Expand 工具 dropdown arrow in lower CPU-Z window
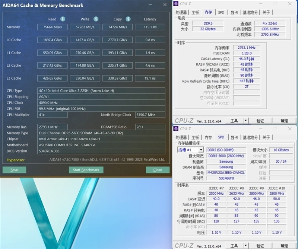 point(245,246)
